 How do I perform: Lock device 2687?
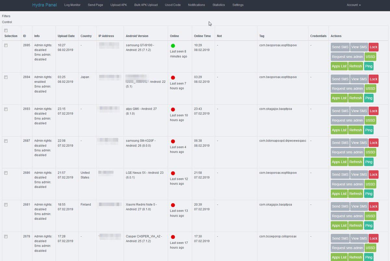pyautogui.click(x=374, y=143)
